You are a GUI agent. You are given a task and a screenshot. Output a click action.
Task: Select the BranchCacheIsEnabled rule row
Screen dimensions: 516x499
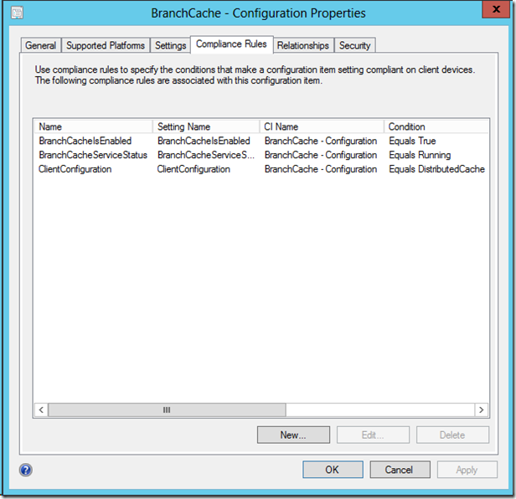(x=261, y=141)
